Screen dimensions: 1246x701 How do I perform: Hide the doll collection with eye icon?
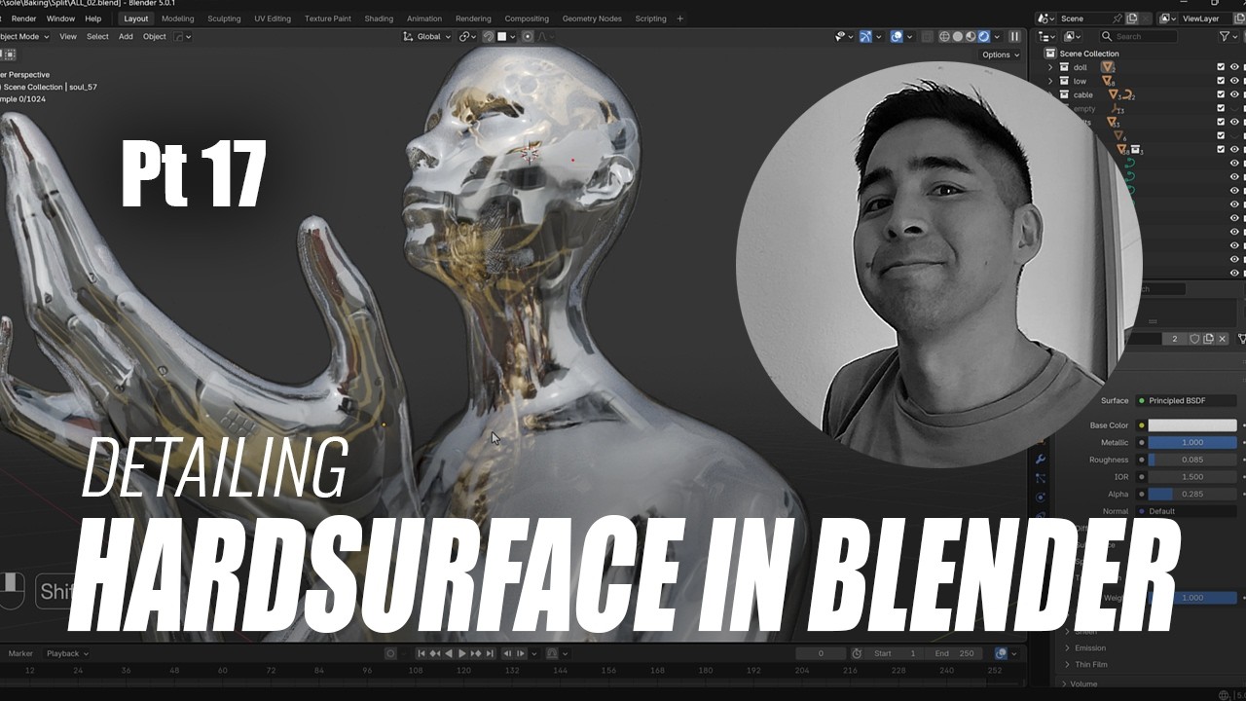(x=1234, y=67)
